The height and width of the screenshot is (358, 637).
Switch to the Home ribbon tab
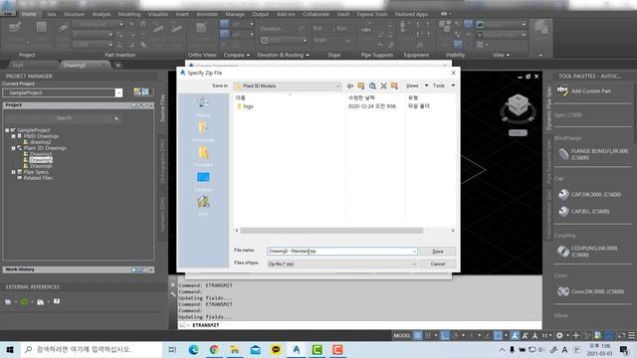coord(29,14)
